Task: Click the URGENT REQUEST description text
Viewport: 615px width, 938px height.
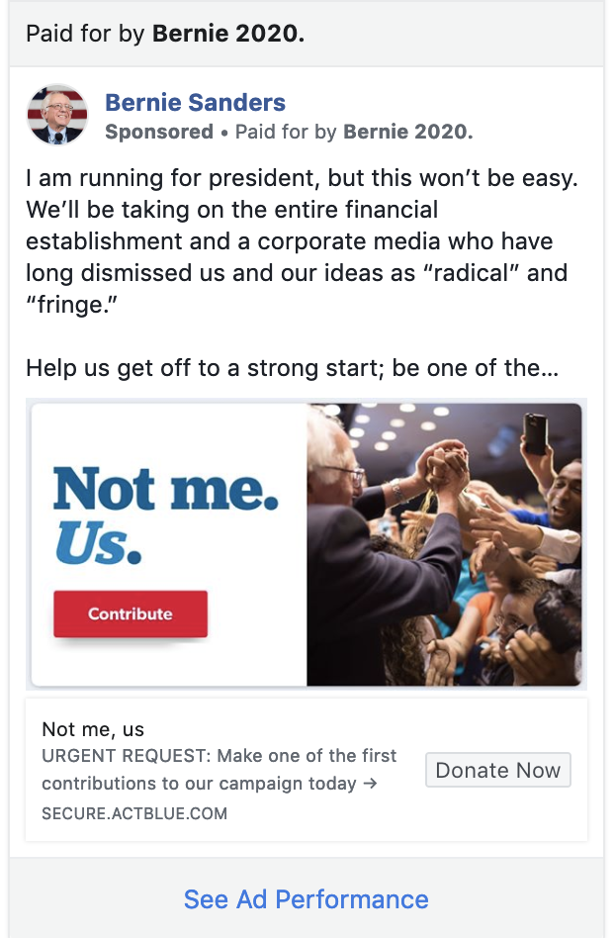Action: 219,770
